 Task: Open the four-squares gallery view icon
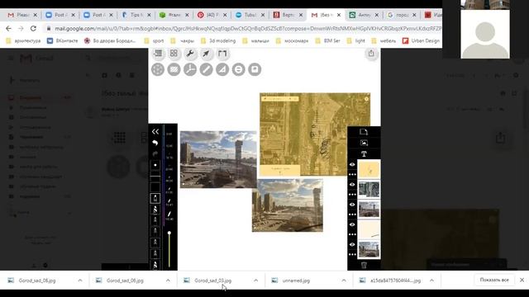click(174, 53)
